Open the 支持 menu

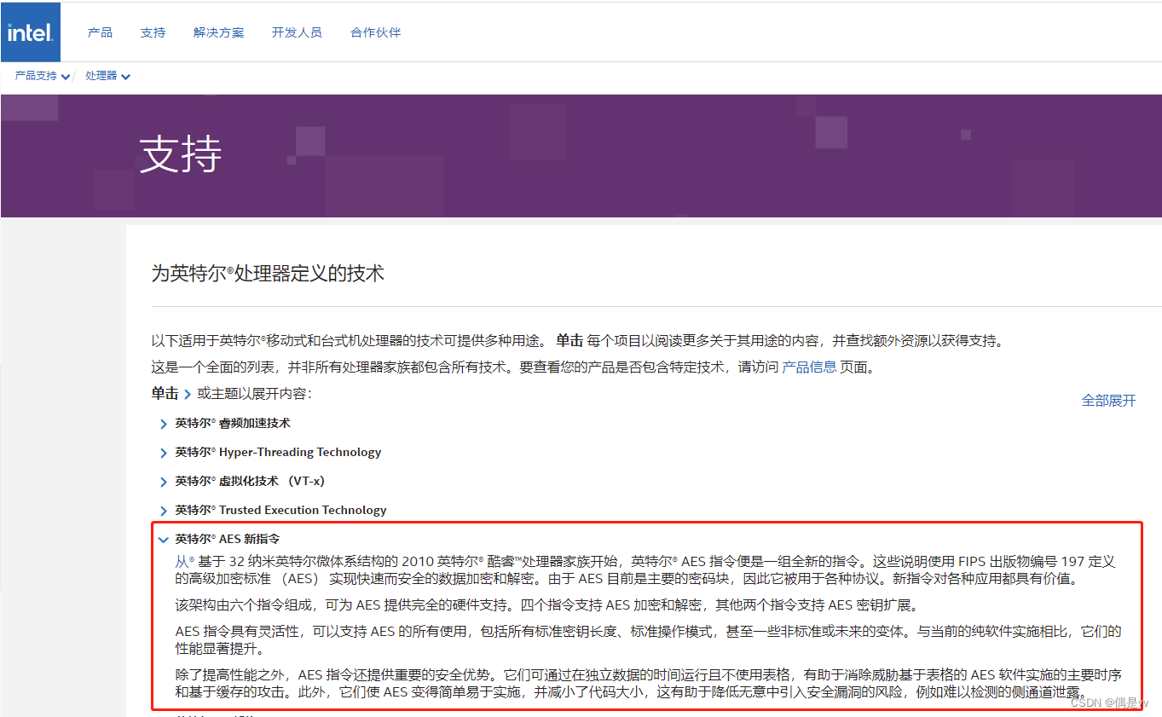[x=153, y=32]
